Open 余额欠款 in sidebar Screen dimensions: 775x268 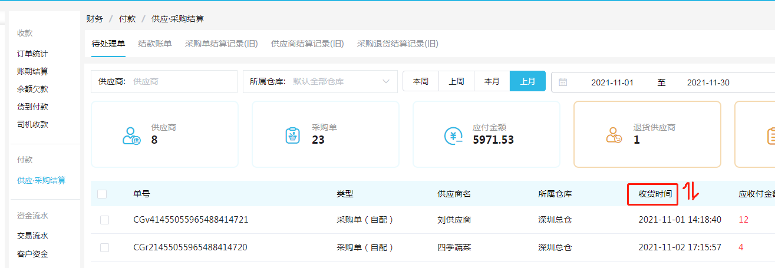pos(32,89)
